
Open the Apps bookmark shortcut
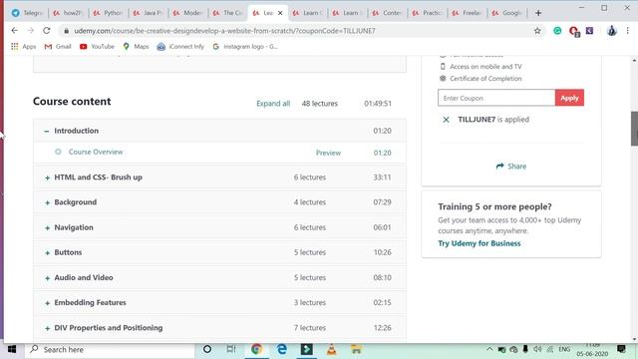(24, 47)
